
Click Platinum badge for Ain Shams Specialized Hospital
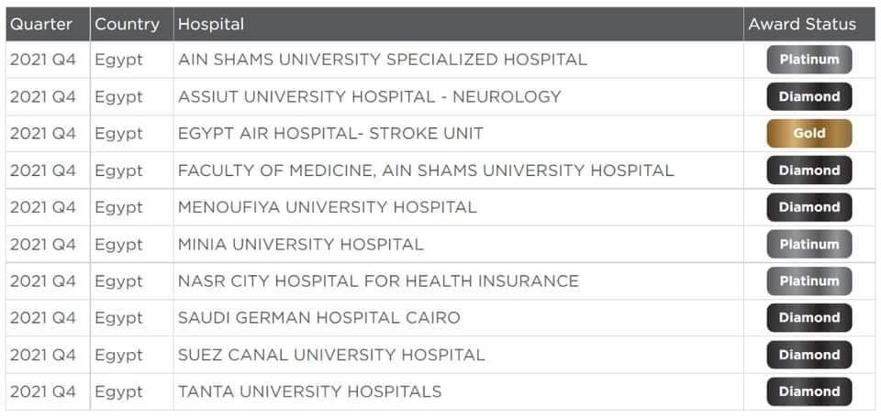coord(809,60)
